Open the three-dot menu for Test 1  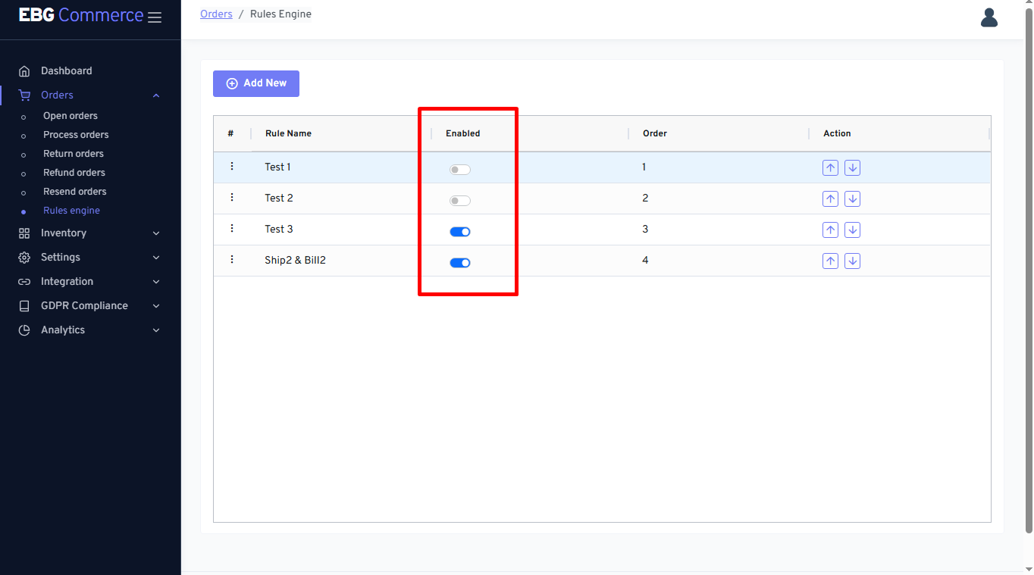point(232,167)
